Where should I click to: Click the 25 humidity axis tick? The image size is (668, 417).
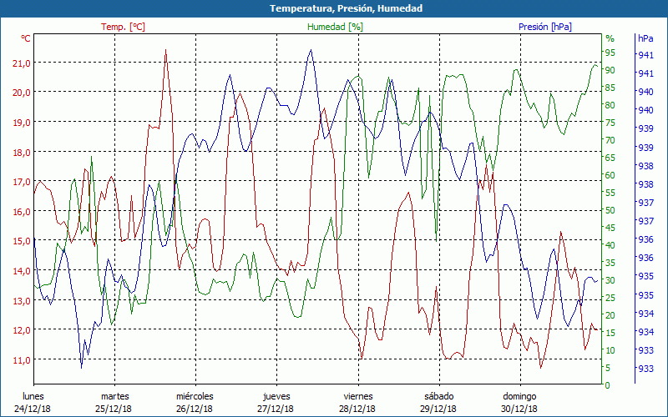click(x=610, y=298)
